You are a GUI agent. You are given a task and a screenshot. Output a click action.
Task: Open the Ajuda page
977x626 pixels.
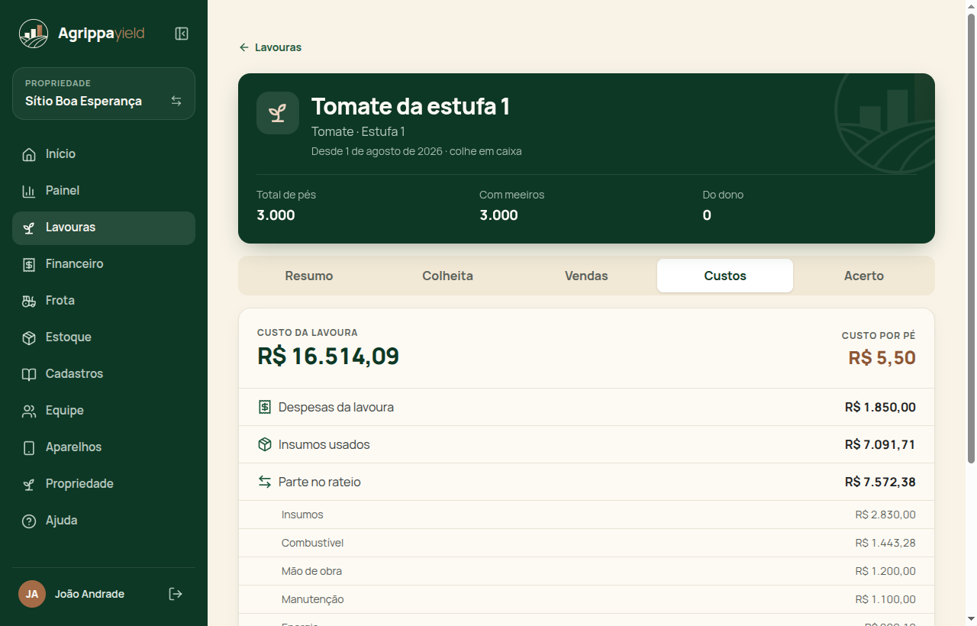[x=104, y=521]
